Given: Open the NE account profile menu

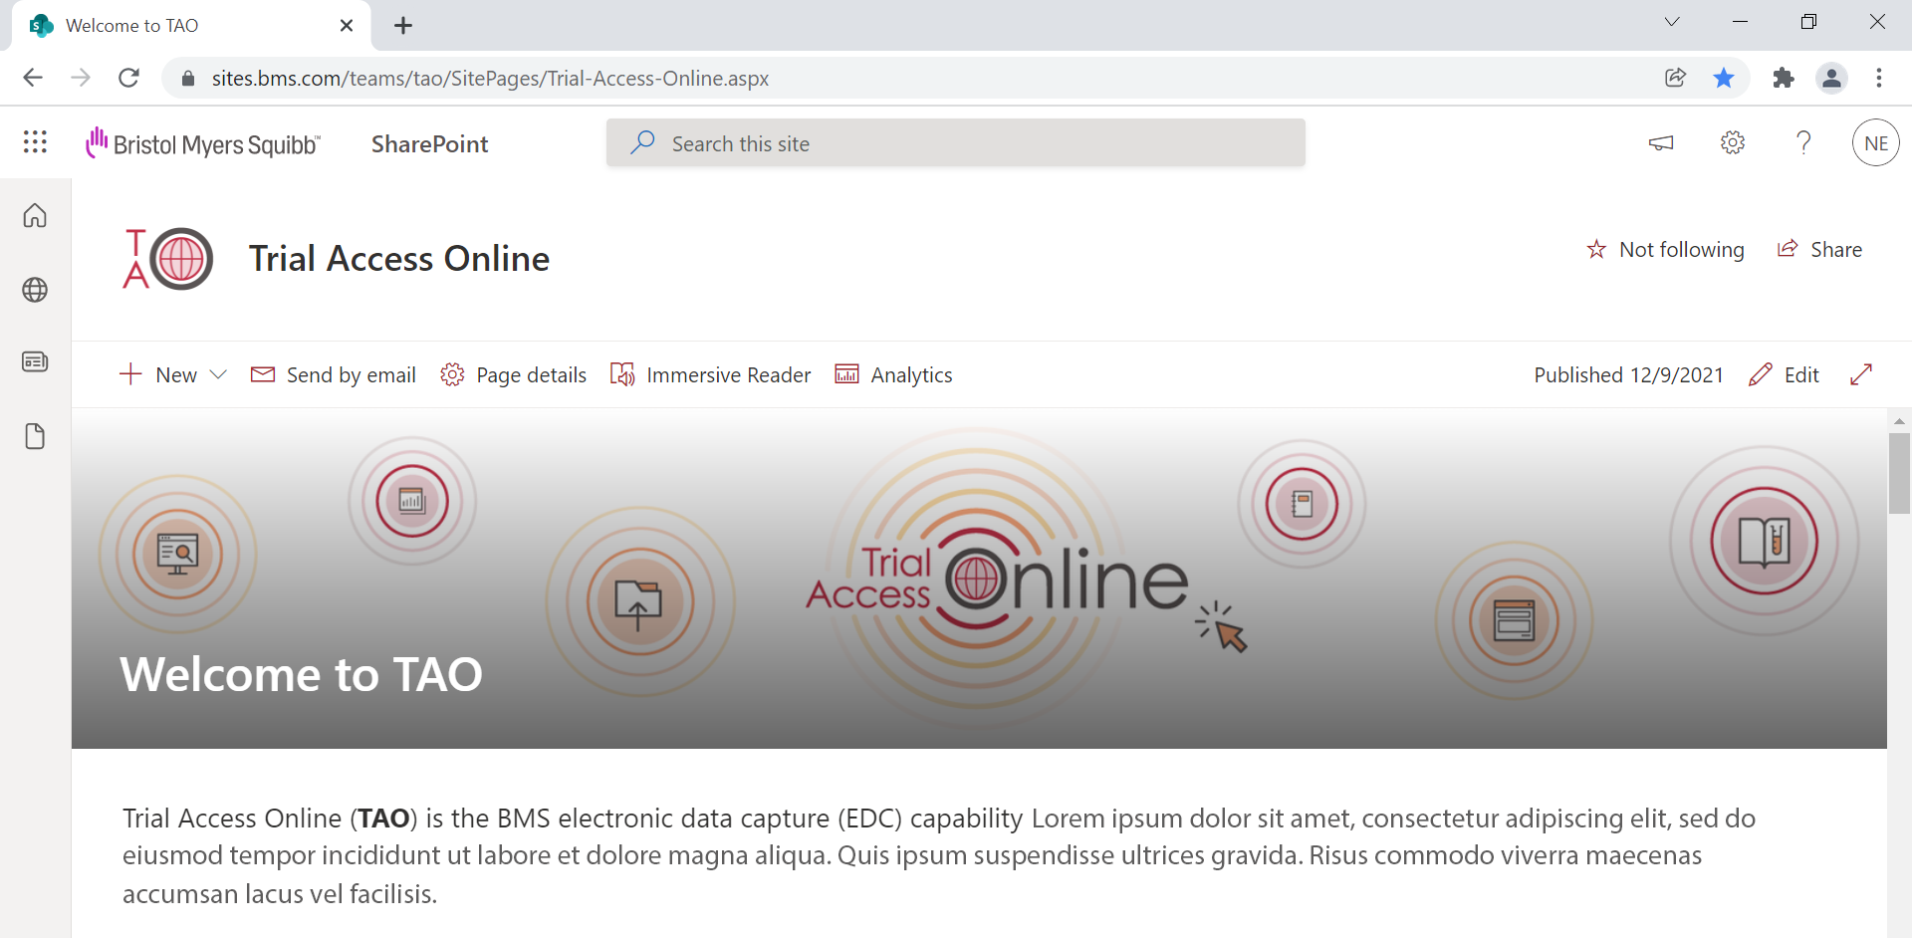Looking at the screenshot, I should (x=1876, y=143).
